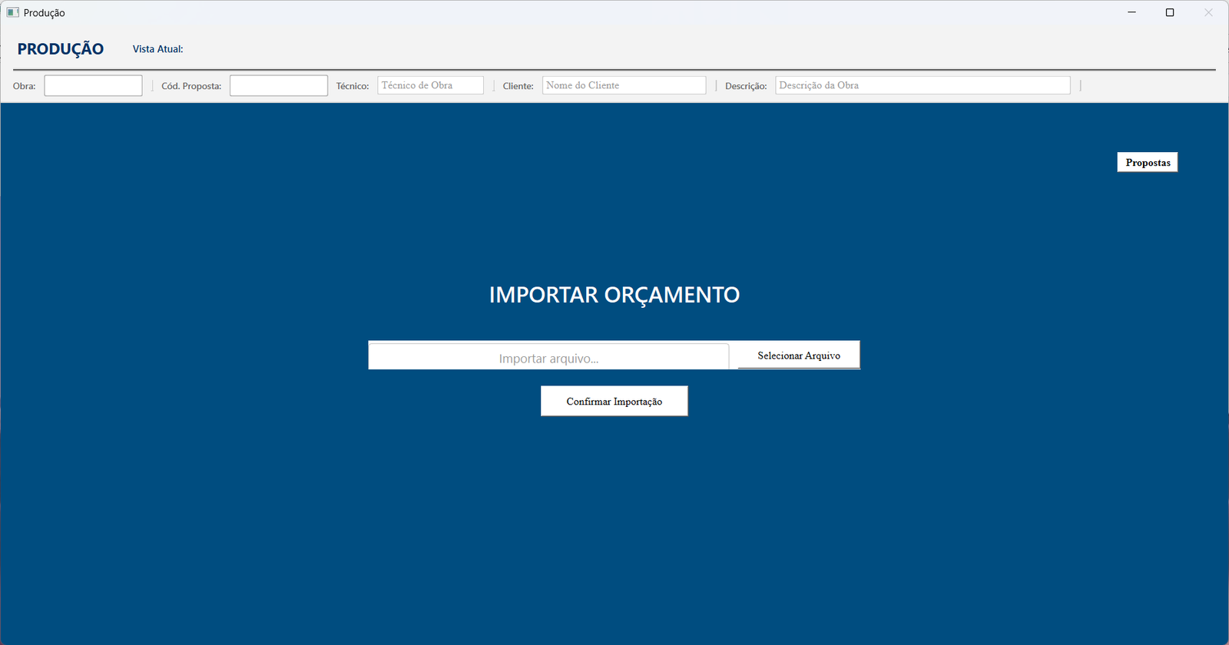Click the Cliente: label
The width and height of the screenshot is (1229, 645).
click(518, 86)
